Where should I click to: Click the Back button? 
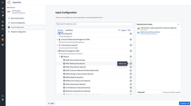(51, 103)
